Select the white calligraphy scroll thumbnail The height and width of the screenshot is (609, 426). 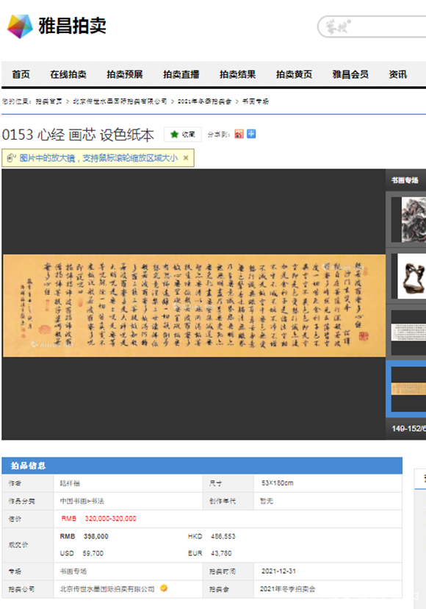pyautogui.click(x=408, y=332)
